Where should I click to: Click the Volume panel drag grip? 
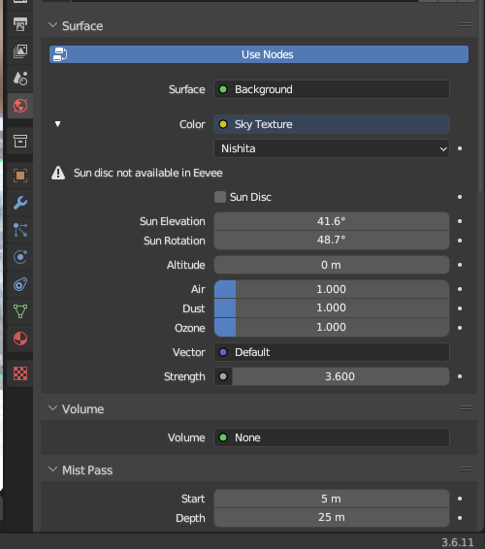465,408
